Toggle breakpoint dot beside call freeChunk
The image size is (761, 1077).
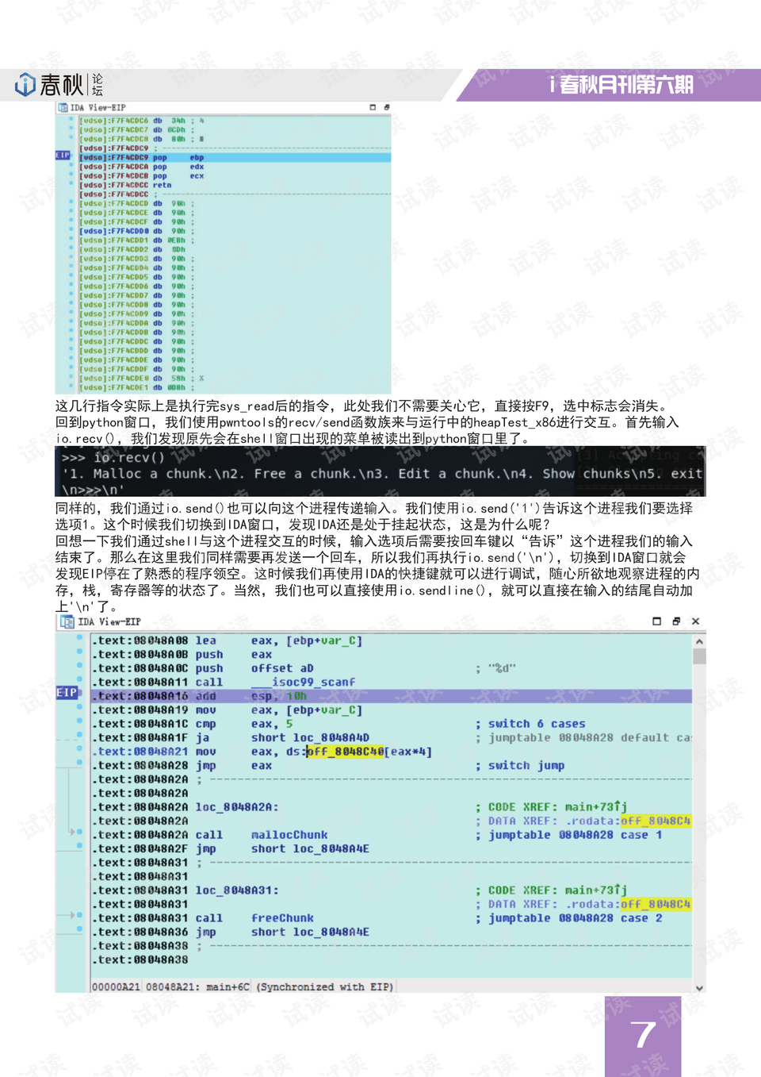[x=79, y=915]
